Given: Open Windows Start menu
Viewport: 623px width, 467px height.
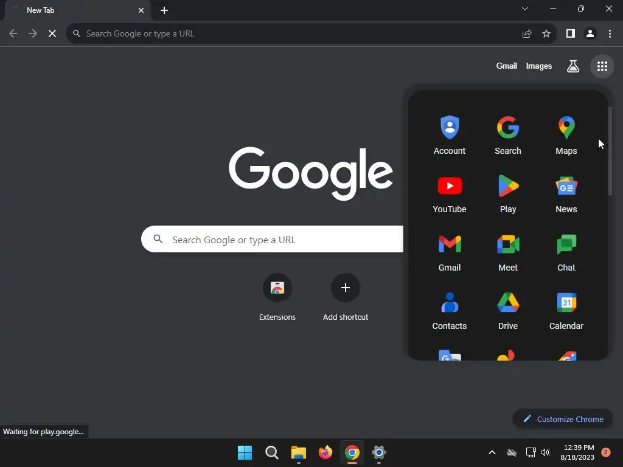Looking at the screenshot, I should 245,452.
